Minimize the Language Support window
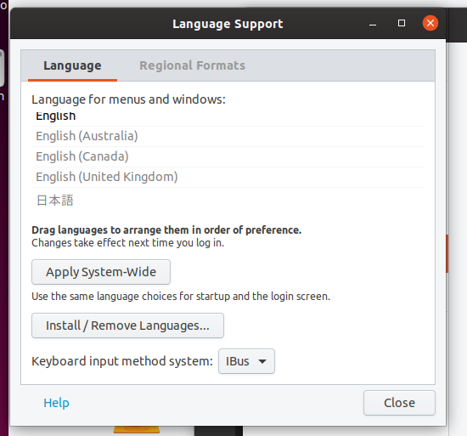The width and height of the screenshot is (467, 436). coord(373,23)
